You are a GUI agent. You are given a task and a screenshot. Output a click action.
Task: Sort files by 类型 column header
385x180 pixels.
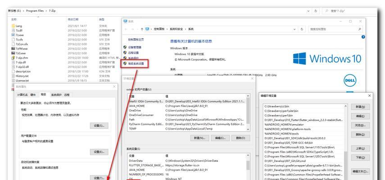click(x=102, y=19)
